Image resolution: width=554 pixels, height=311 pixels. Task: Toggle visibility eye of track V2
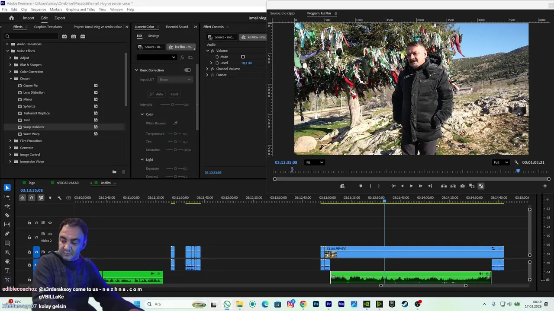(50, 234)
